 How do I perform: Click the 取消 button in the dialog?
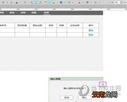67,98
